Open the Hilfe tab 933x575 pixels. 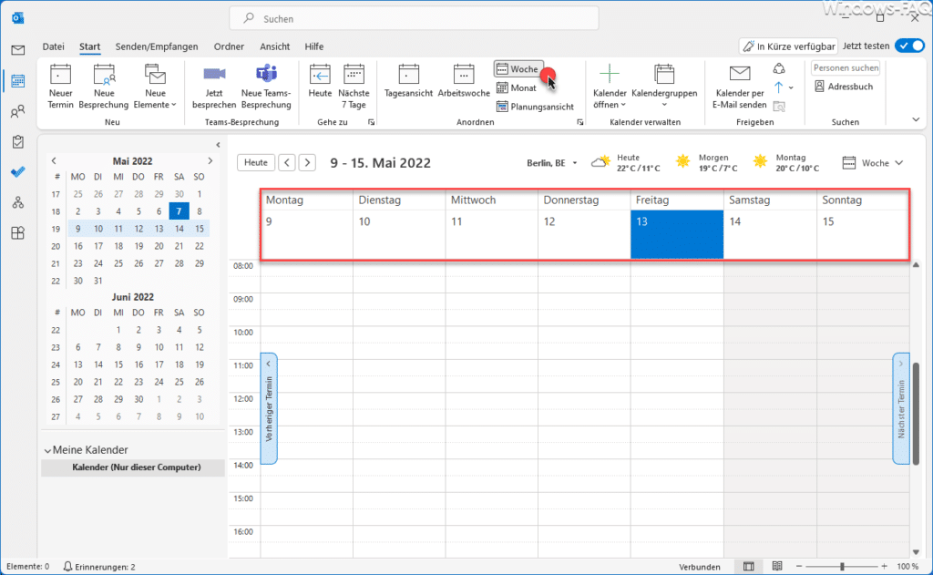(x=314, y=46)
